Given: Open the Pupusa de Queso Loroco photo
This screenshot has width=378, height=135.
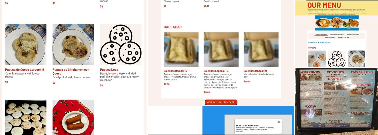Looking at the screenshot, I should (26, 45).
